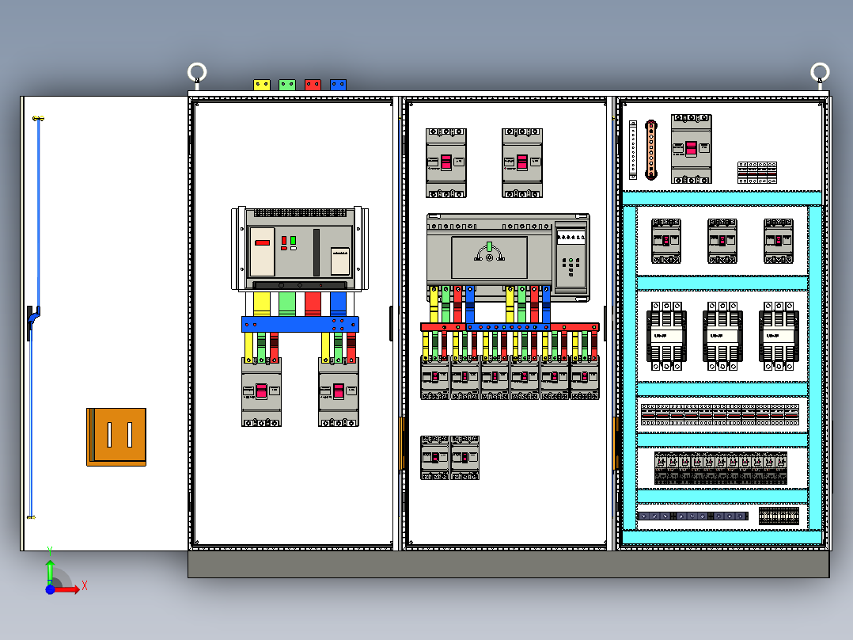Viewport: 853px width, 640px height.
Task: Pick the yellow busbar terminal on cabinet roof
Action: (262, 85)
